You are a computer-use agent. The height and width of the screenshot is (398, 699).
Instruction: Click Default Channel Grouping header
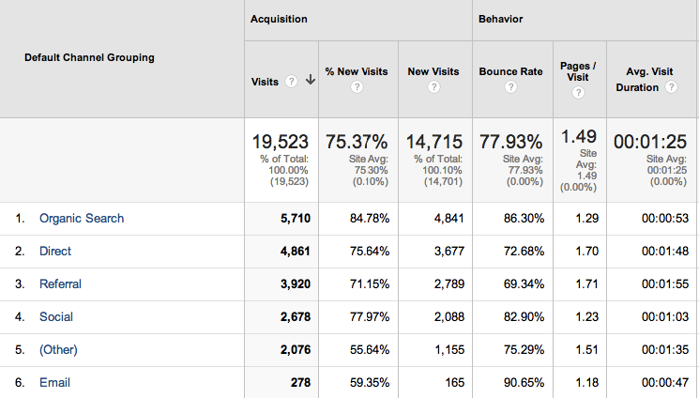coord(90,57)
